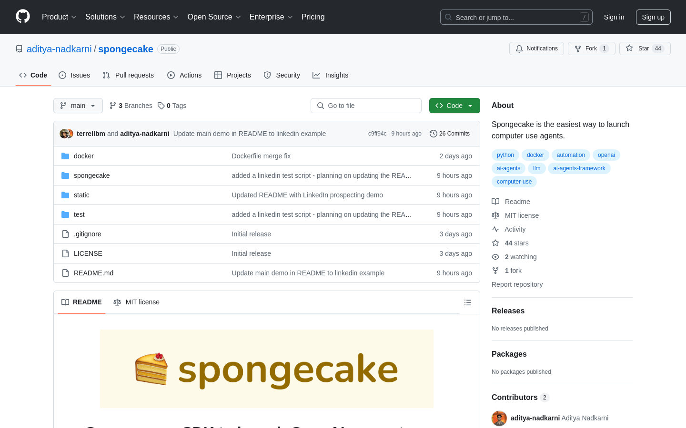Click the .gitignore file icon

(x=65, y=234)
